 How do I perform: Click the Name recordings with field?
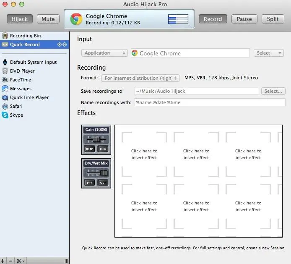pos(210,102)
